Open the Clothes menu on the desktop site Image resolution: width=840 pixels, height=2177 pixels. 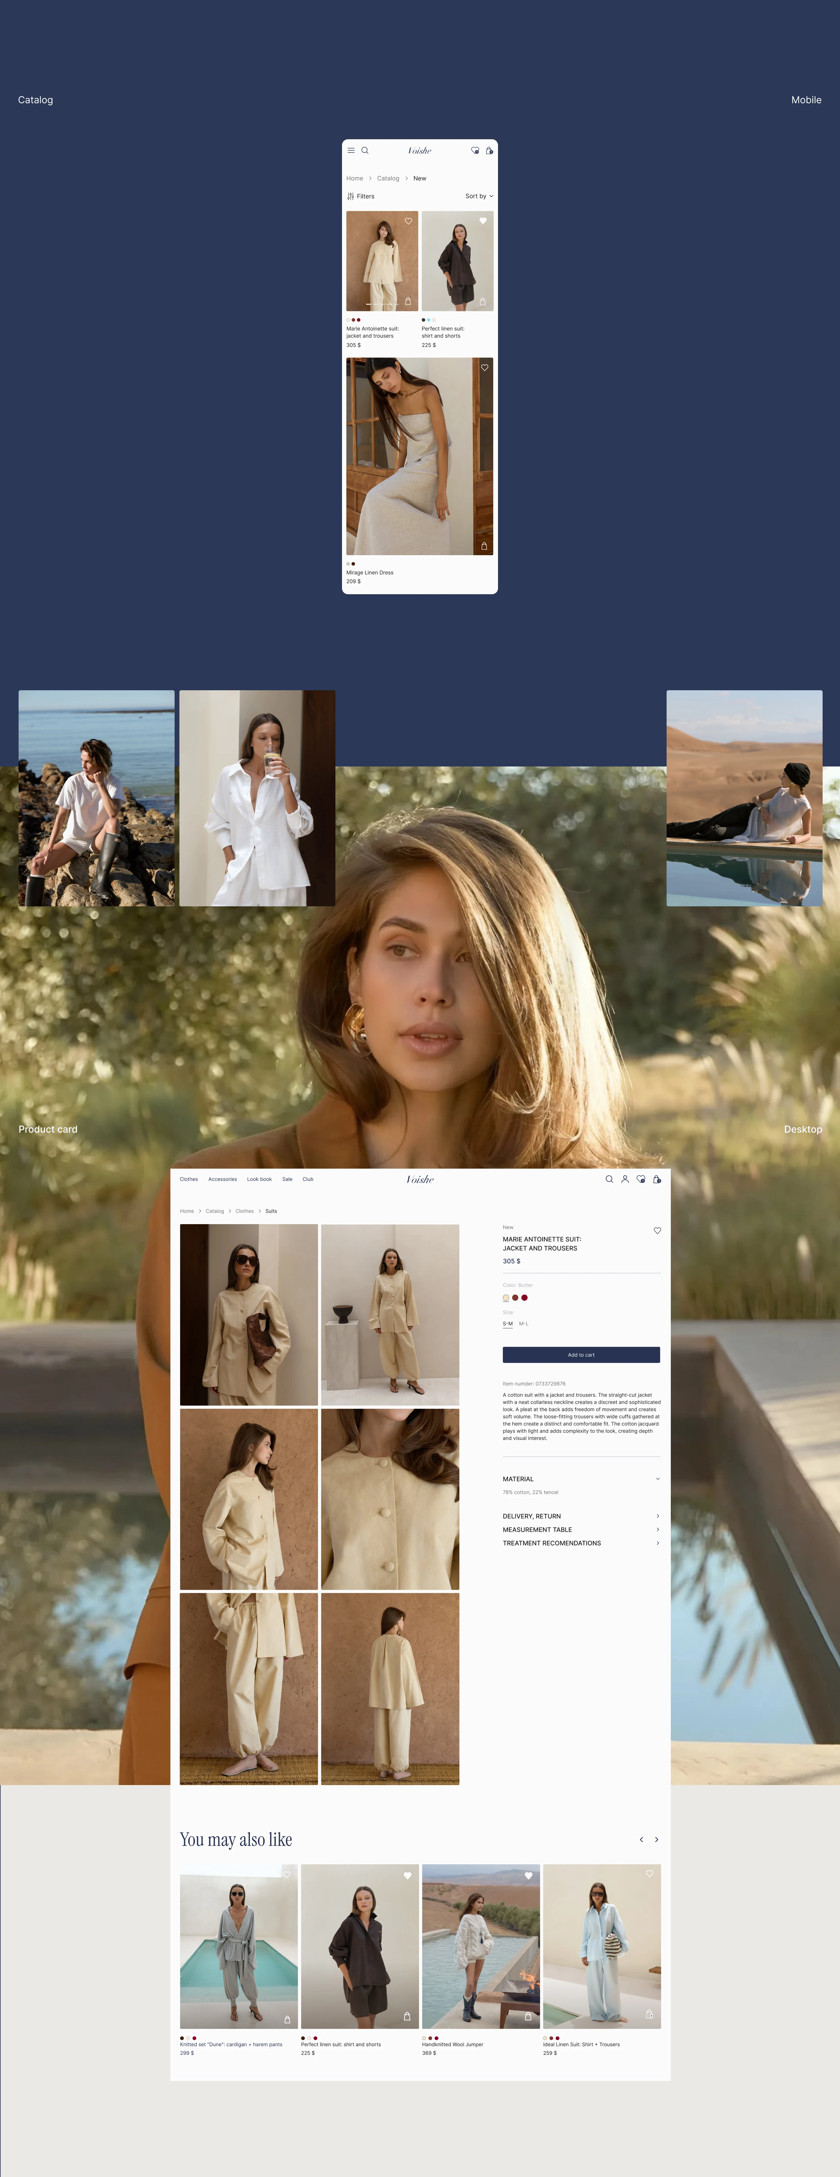tap(188, 1179)
